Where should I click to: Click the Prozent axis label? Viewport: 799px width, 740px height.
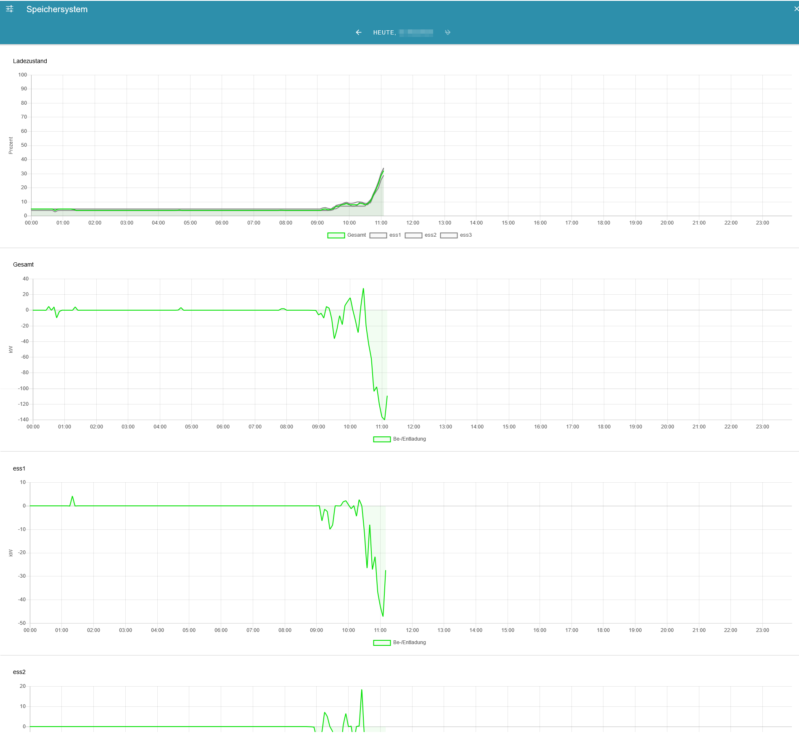point(11,145)
